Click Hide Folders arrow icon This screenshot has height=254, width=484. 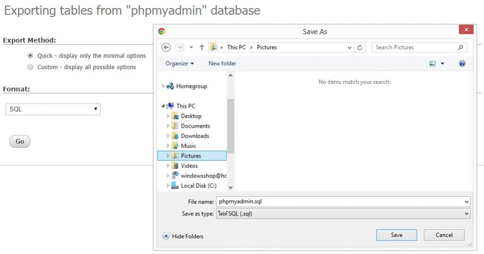pos(166,236)
